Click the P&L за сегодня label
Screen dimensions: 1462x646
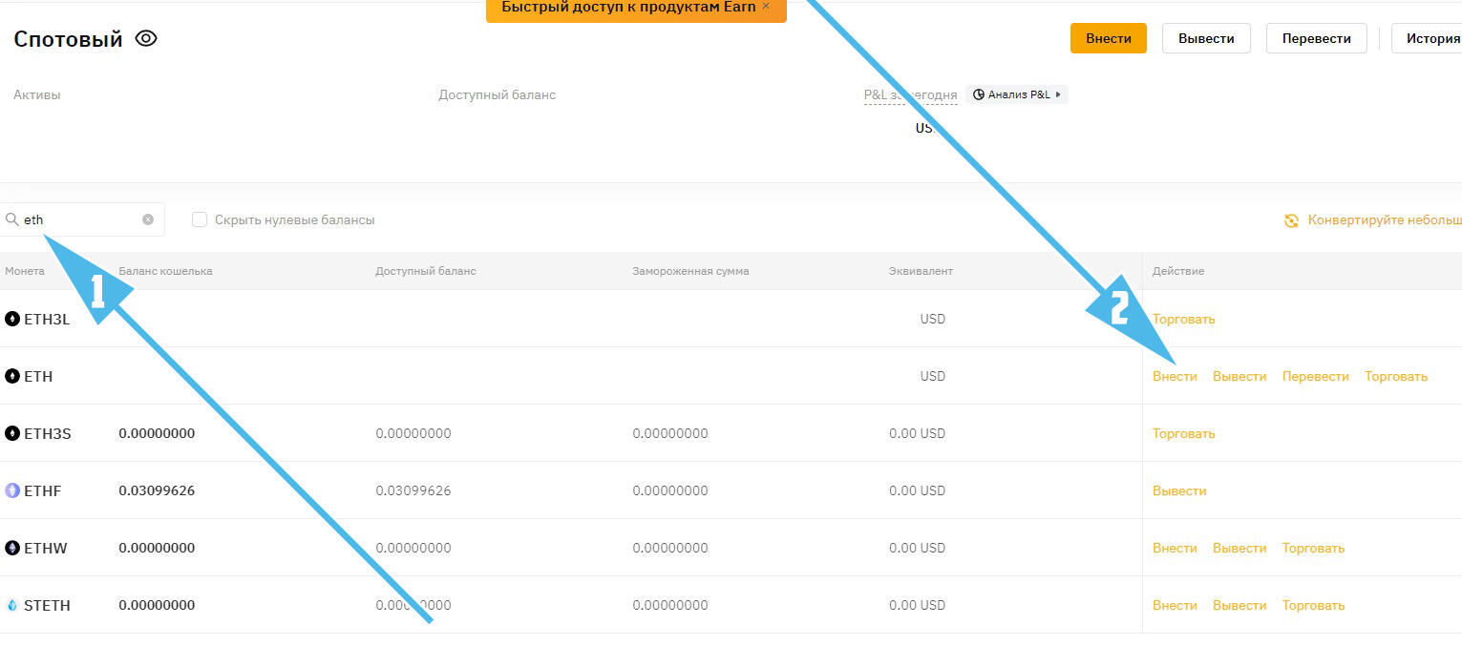pos(910,94)
